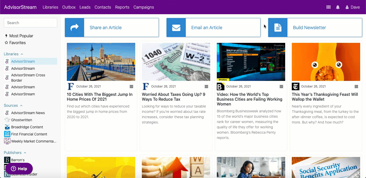Open the Bloomberg quality of life video thumbnail
366x178 pixels.
tap(251, 62)
